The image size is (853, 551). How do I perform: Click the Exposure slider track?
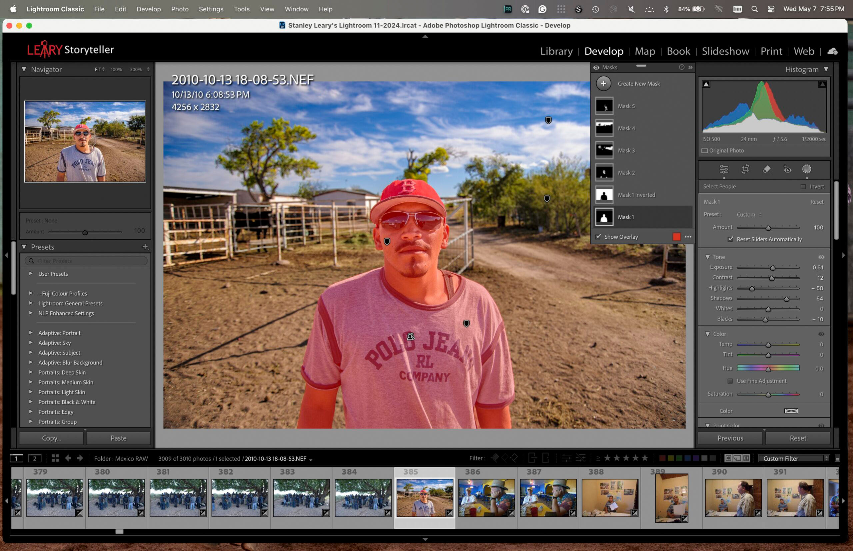[768, 267]
